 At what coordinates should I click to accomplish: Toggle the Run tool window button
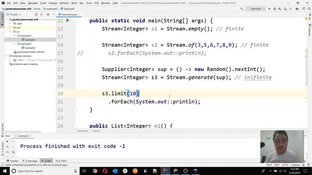pos(47,161)
